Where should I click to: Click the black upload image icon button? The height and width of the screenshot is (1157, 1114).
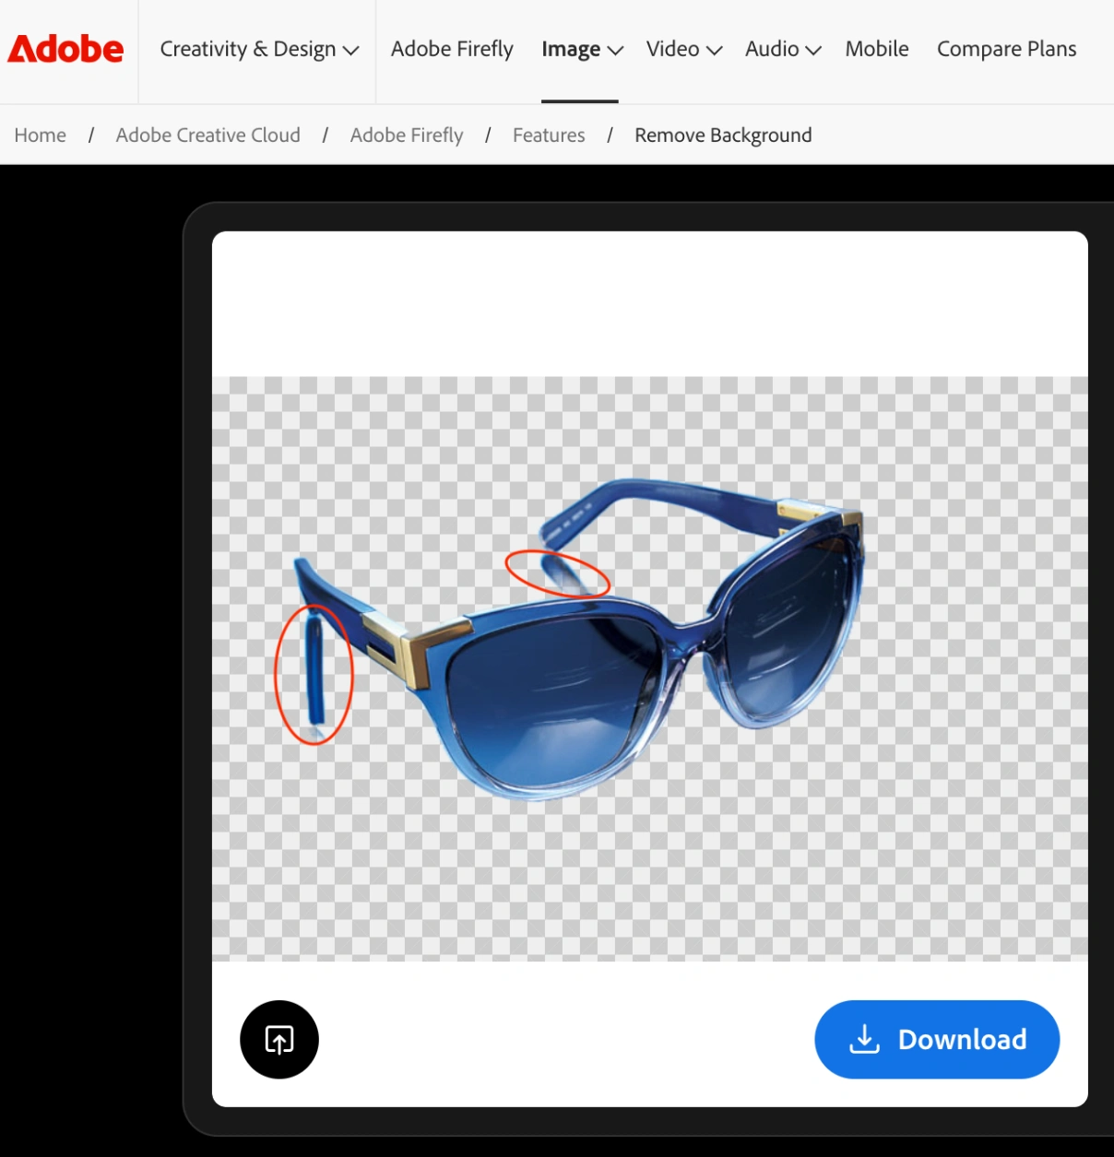(x=279, y=1040)
